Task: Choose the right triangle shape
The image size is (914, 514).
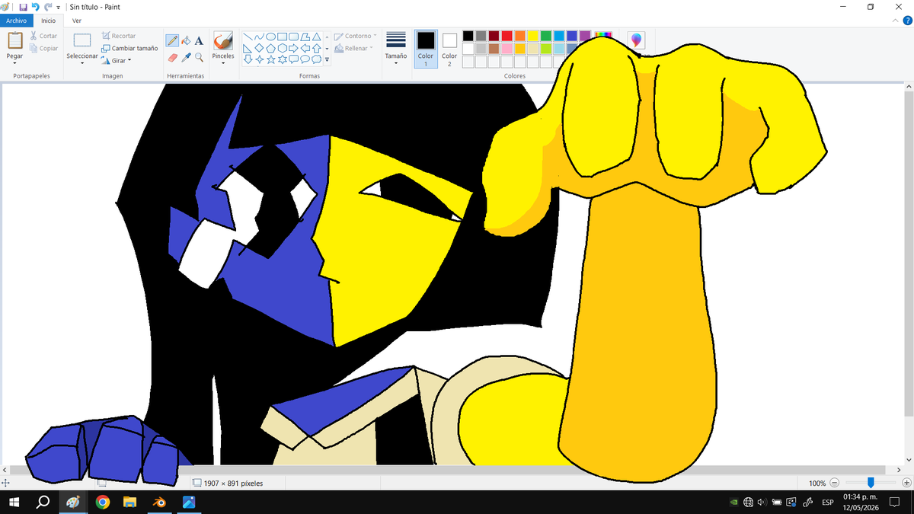Action: click(x=248, y=48)
